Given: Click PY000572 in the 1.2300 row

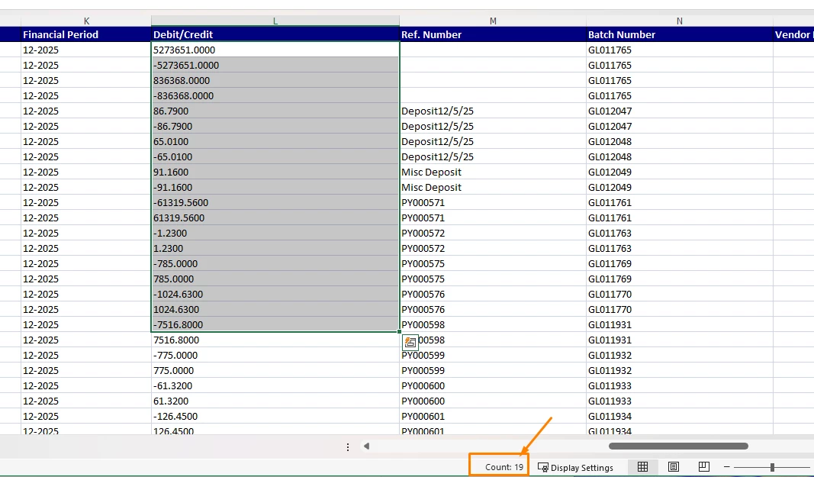Looking at the screenshot, I should (423, 248).
